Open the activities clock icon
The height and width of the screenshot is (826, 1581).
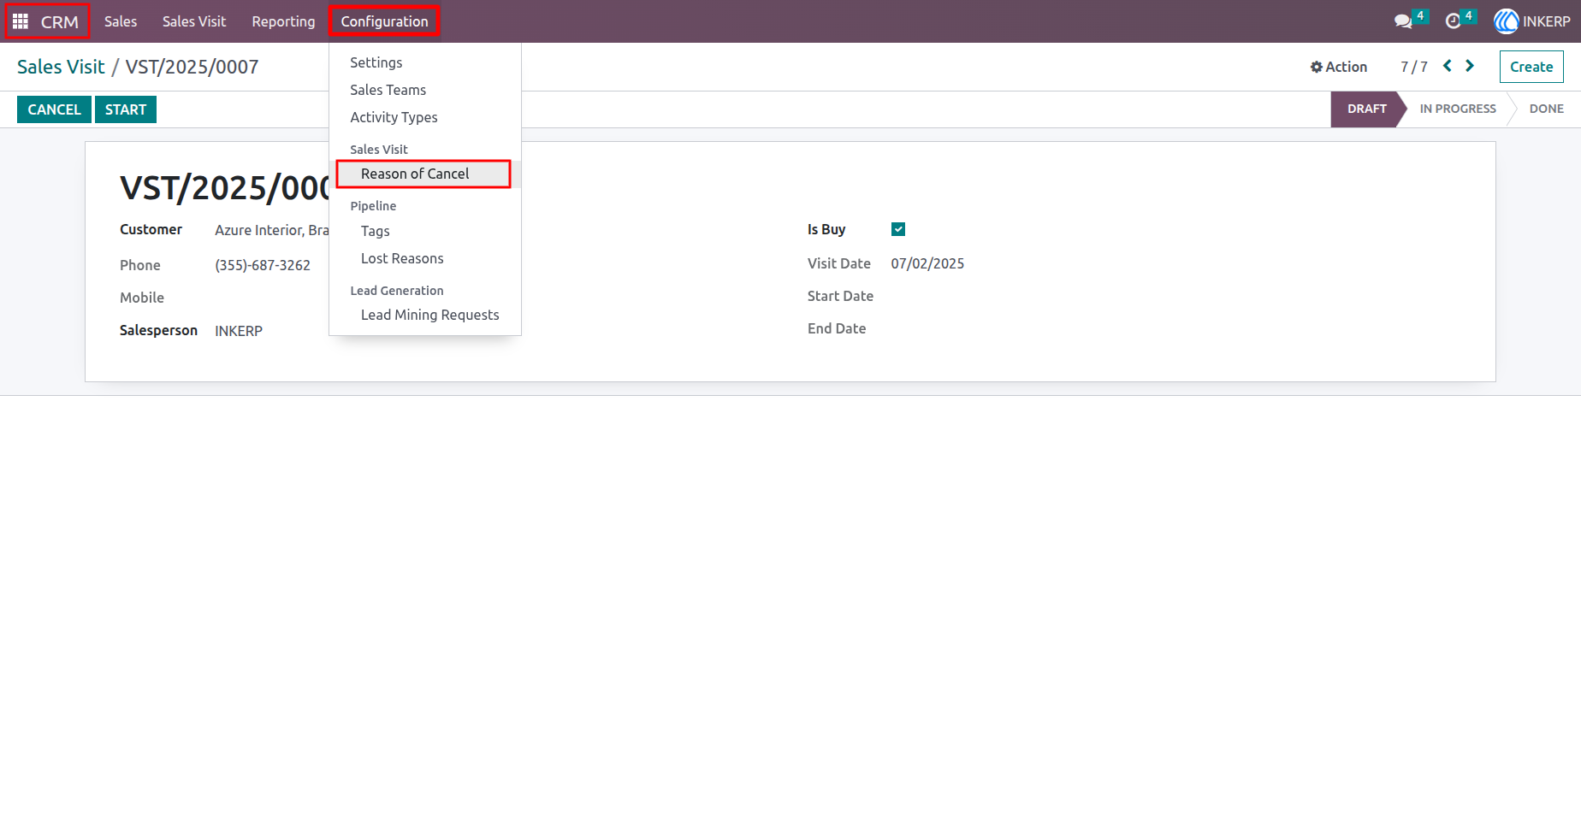(1453, 21)
